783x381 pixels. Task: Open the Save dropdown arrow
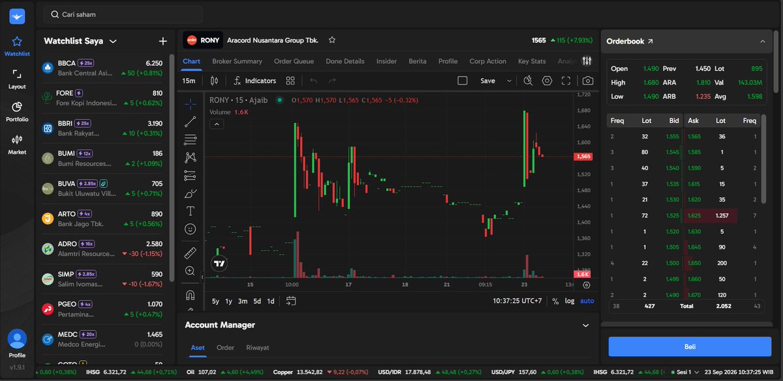(x=509, y=81)
